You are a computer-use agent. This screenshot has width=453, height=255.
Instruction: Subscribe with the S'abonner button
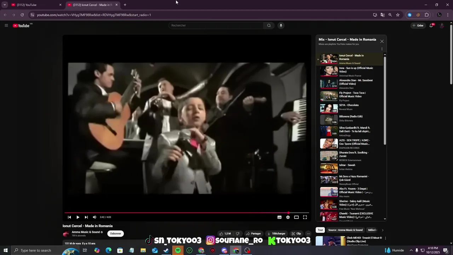[x=116, y=234]
